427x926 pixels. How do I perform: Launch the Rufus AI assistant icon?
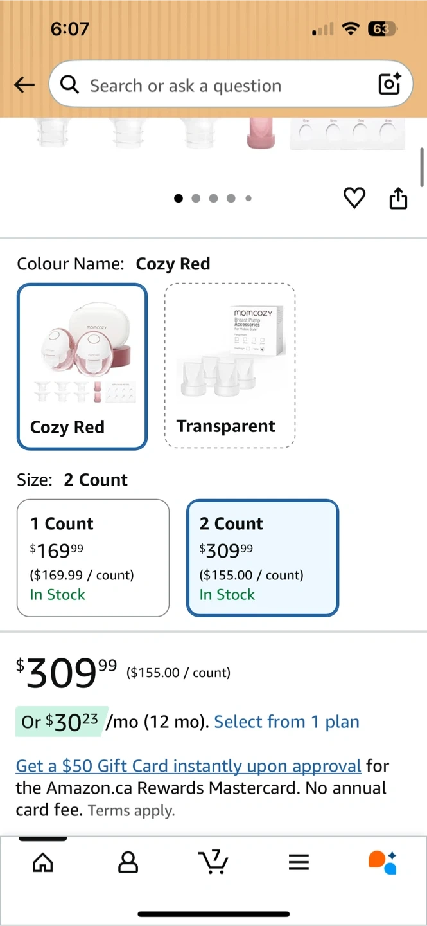[383, 862]
